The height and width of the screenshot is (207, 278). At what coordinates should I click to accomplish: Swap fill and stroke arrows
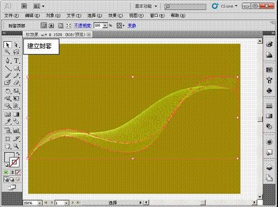point(18,154)
